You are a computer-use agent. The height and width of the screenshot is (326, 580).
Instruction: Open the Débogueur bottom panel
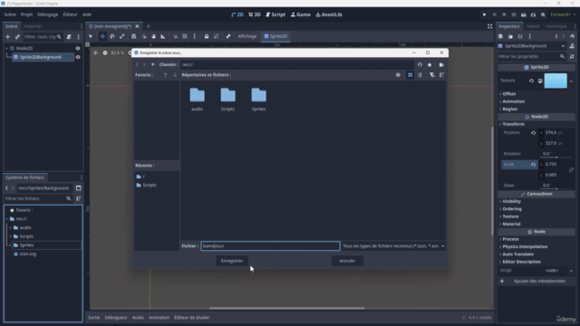[116, 318]
